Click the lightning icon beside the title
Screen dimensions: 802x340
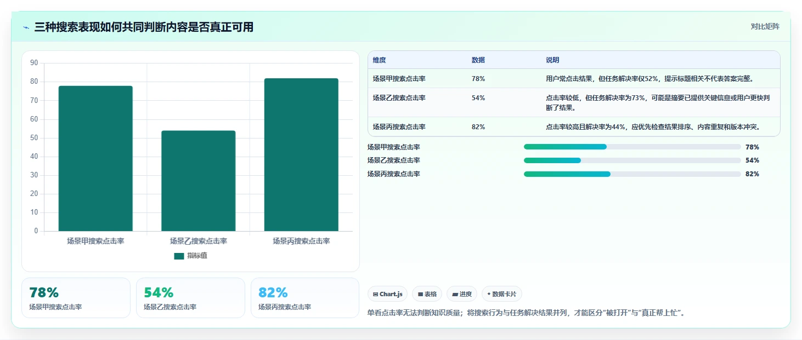click(26, 27)
